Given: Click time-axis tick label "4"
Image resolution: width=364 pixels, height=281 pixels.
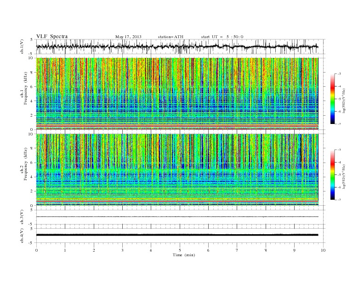Looking at the screenshot, I should click(151, 250).
